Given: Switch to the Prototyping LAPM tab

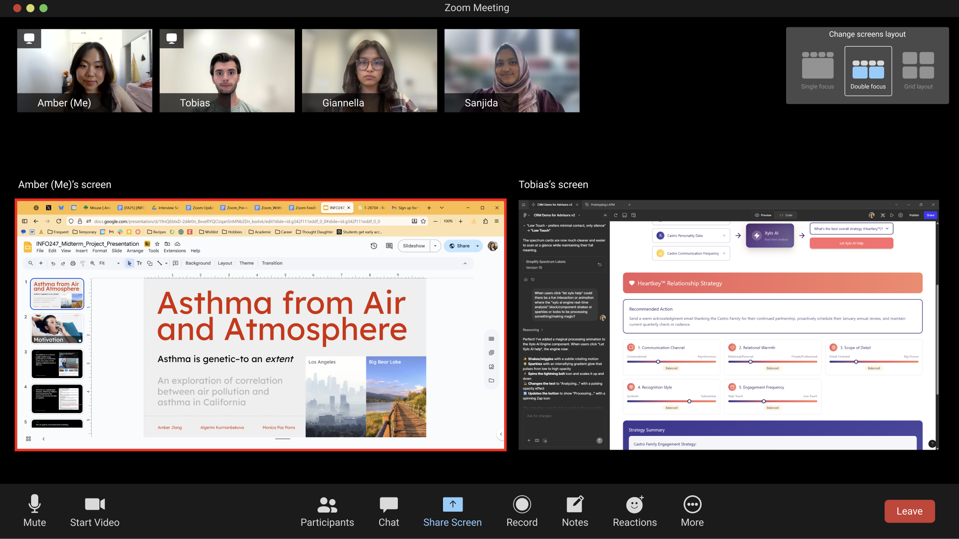Looking at the screenshot, I should [602, 205].
